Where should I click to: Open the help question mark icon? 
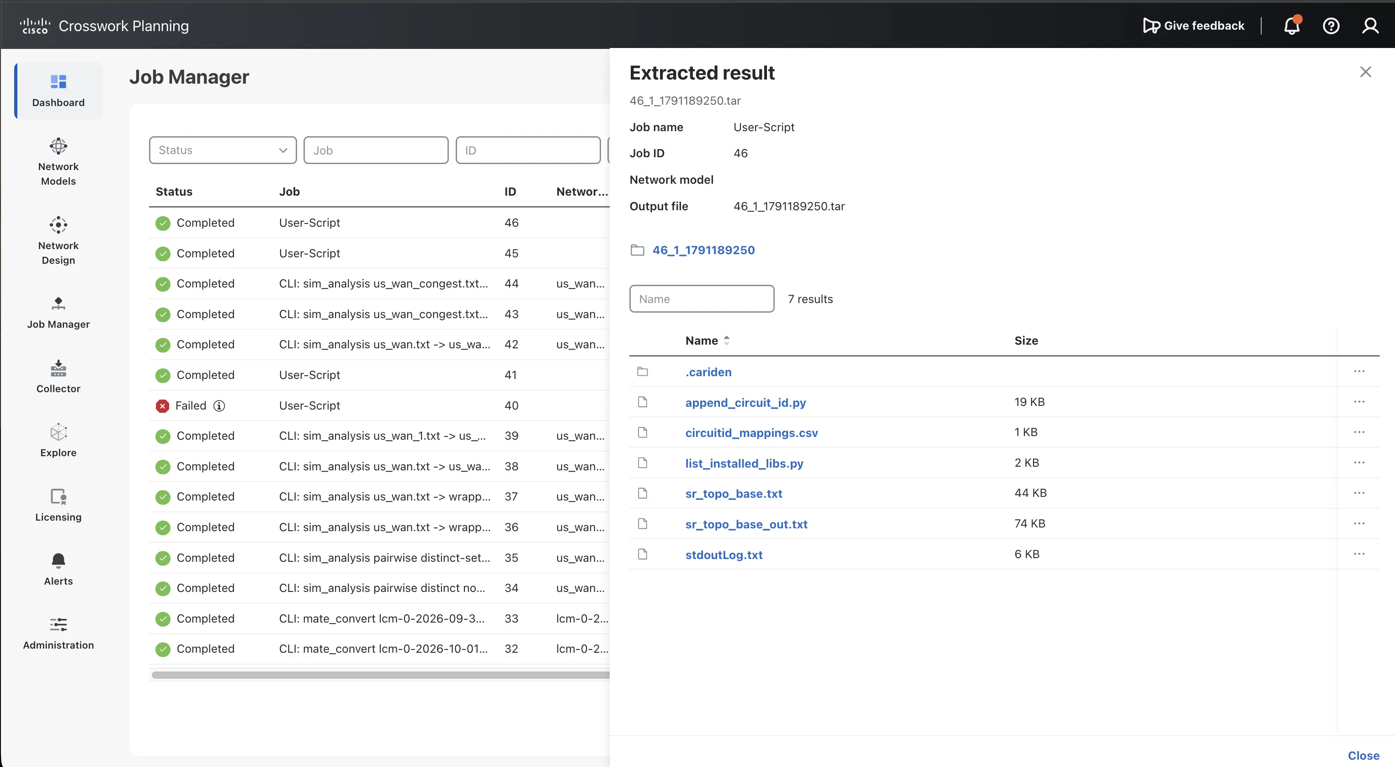point(1331,26)
